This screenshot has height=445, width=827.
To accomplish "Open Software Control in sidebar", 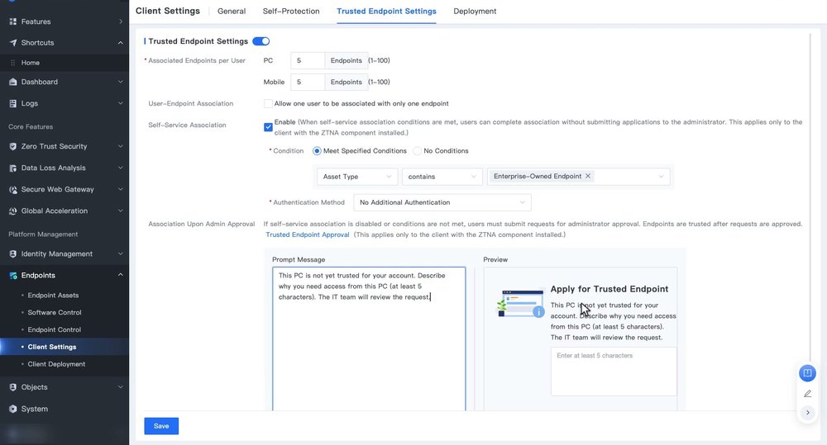I will click(55, 312).
